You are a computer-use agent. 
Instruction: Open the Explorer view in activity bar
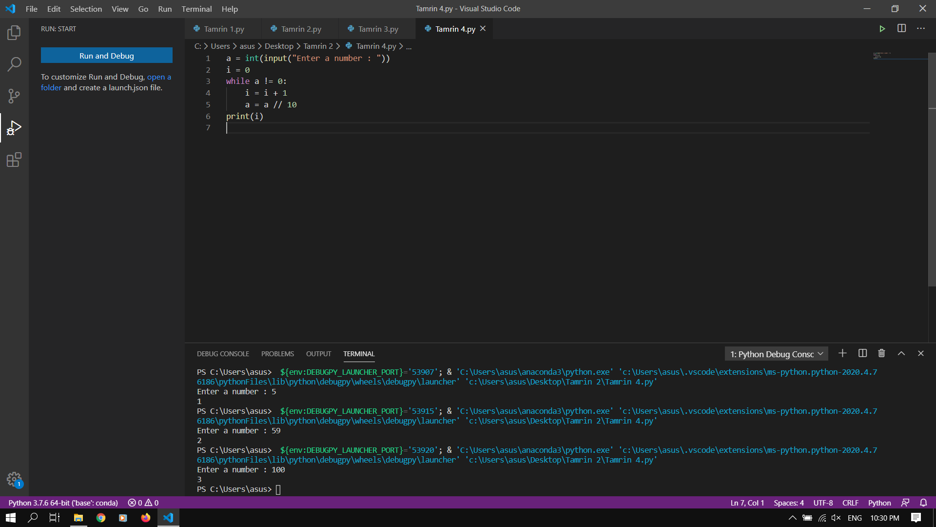pos(14,33)
